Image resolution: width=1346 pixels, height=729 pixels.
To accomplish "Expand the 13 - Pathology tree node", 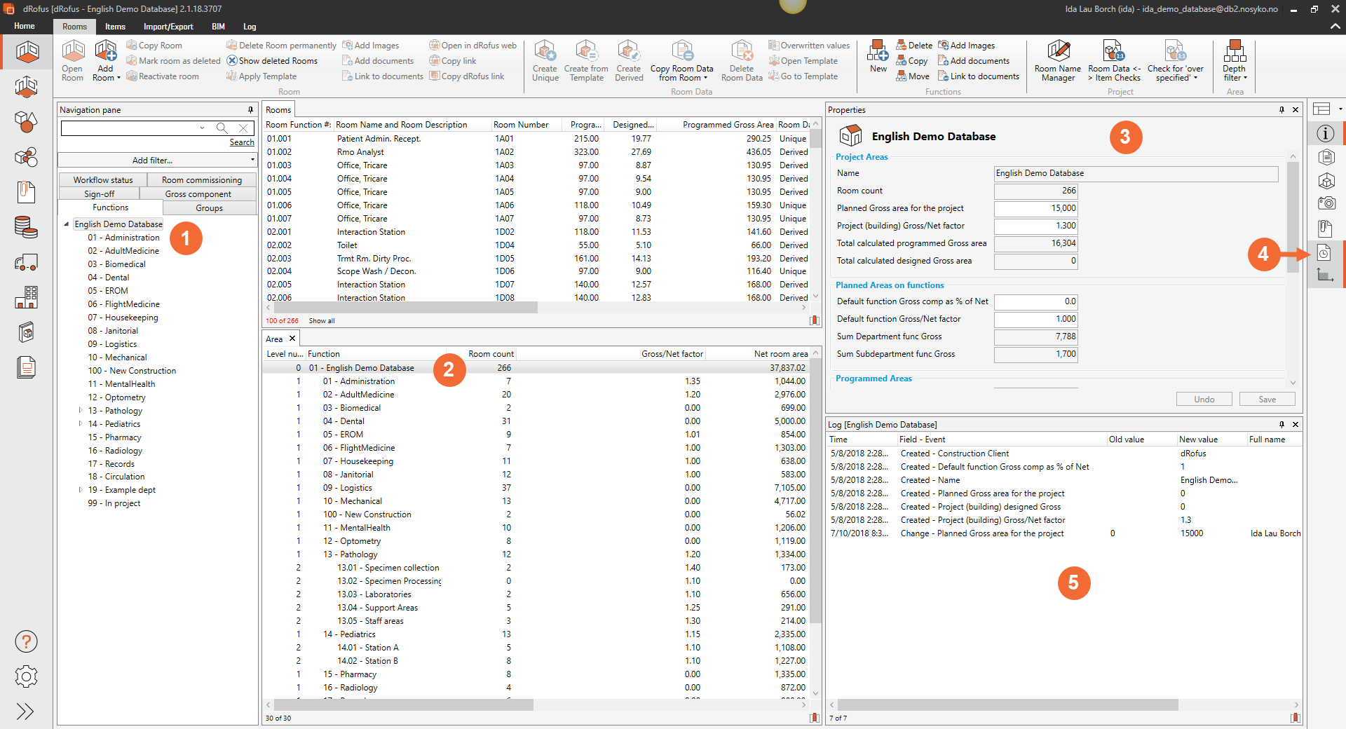I will 81,411.
